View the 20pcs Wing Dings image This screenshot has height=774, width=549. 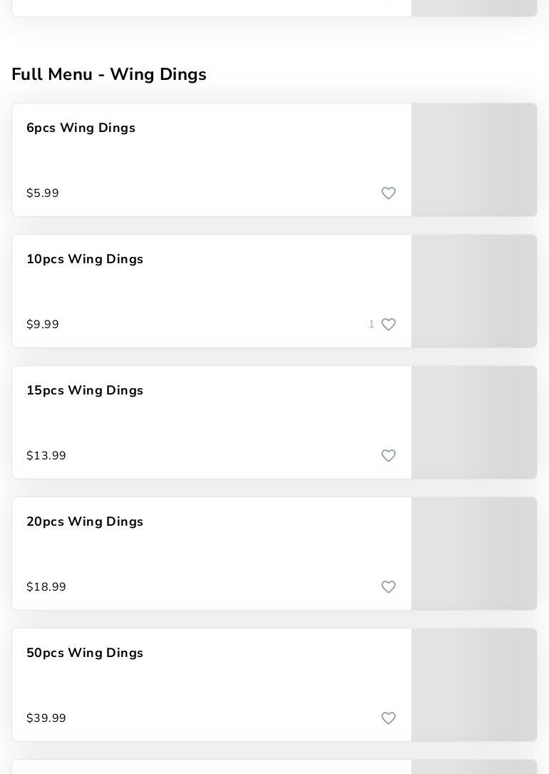tap(474, 554)
